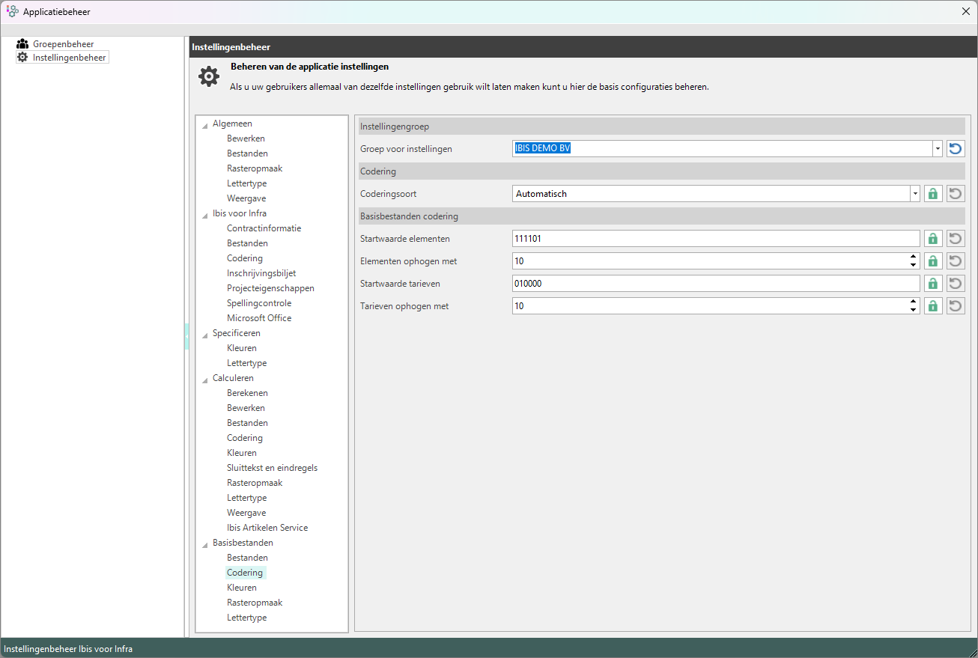Open the Groep voor instellingen dropdown
978x658 pixels.
tap(937, 148)
